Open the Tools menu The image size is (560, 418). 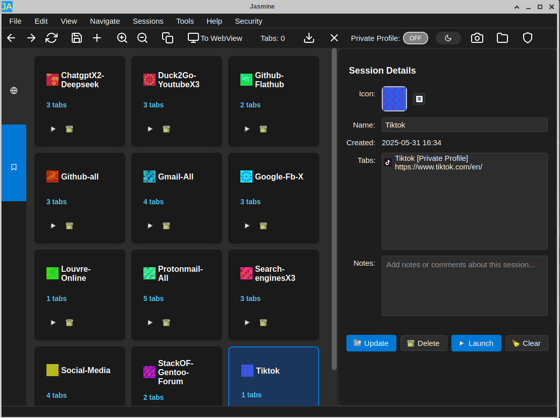click(185, 21)
